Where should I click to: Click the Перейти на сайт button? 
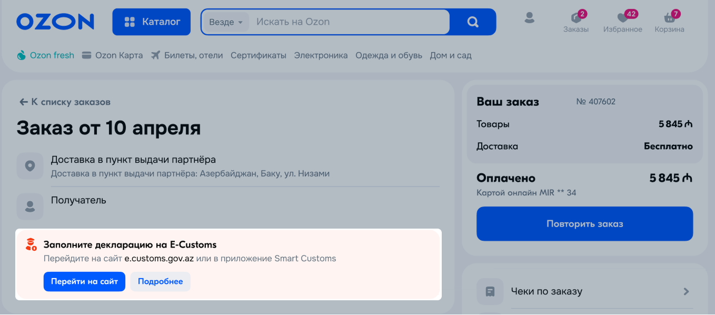84,281
